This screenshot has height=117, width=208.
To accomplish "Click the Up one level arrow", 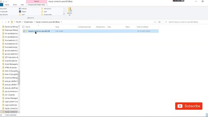I will point(8,22).
